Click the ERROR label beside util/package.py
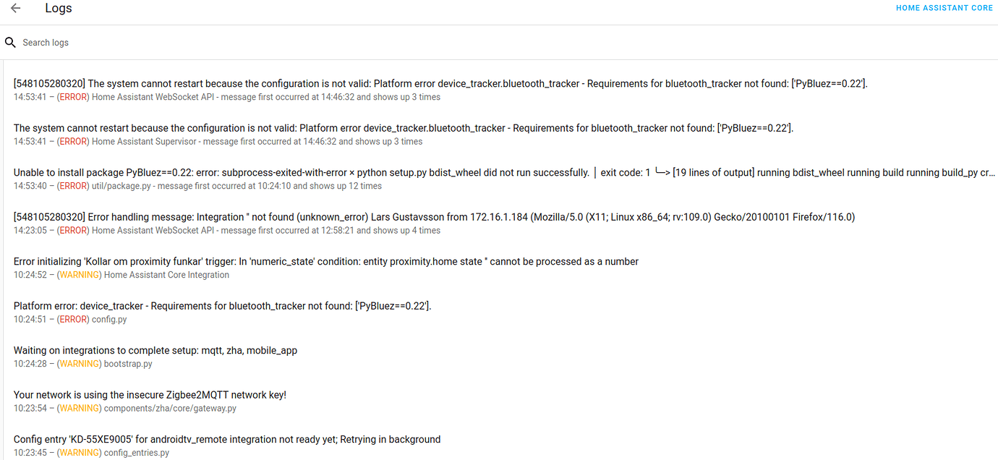 pyautogui.click(x=73, y=186)
